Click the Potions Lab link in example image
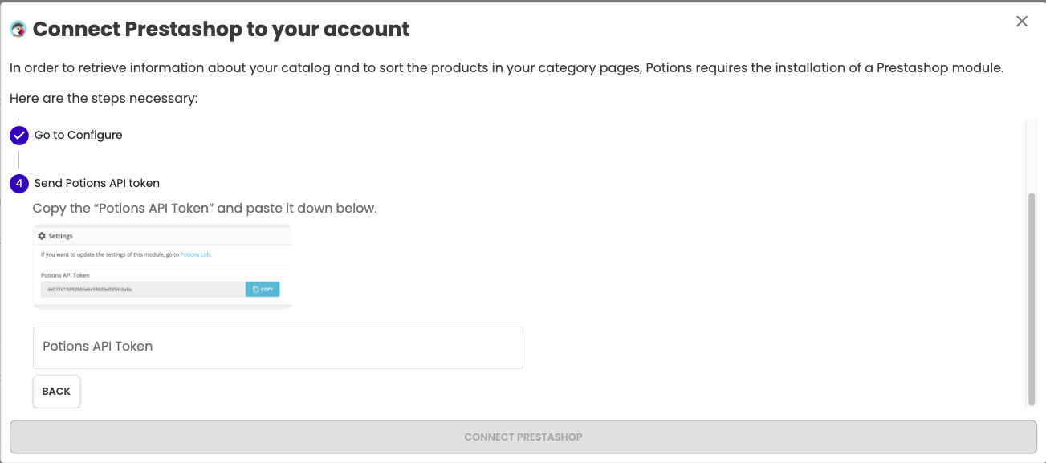Screen dimensions: 1046x463 tap(195, 254)
